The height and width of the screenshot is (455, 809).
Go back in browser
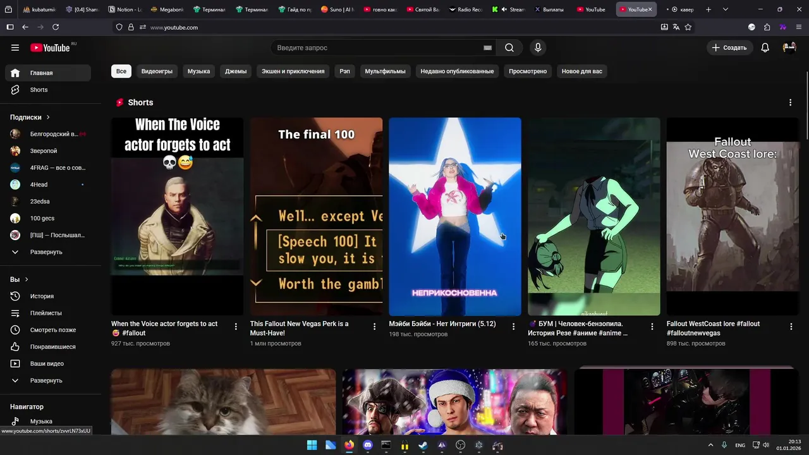pyautogui.click(x=25, y=27)
